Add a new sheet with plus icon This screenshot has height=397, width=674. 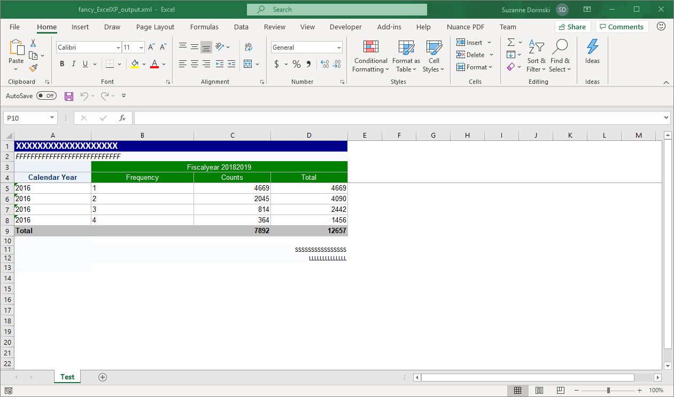tap(103, 377)
